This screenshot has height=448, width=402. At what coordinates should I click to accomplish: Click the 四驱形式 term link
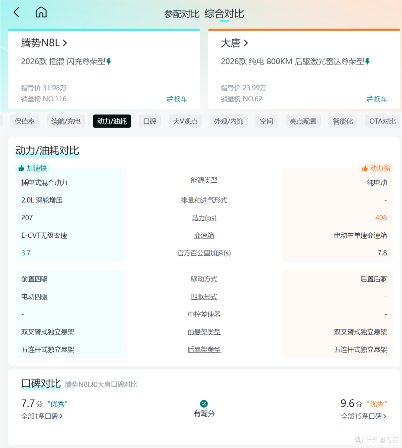click(x=204, y=297)
